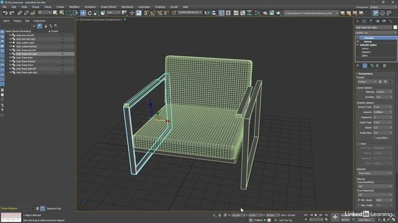This screenshot has width=398, height=223.
Task: Toggle the Percent Snap button
Action: 160,13
